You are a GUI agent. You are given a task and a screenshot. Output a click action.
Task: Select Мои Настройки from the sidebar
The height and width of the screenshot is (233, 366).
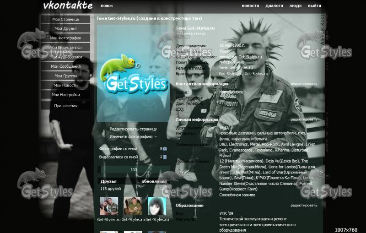pyautogui.click(x=65, y=95)
